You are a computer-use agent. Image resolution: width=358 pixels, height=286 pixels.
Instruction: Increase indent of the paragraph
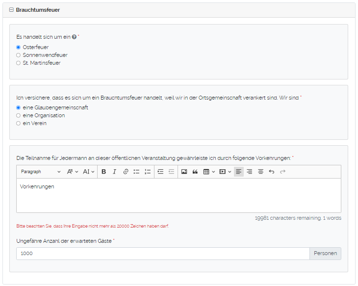160,172
